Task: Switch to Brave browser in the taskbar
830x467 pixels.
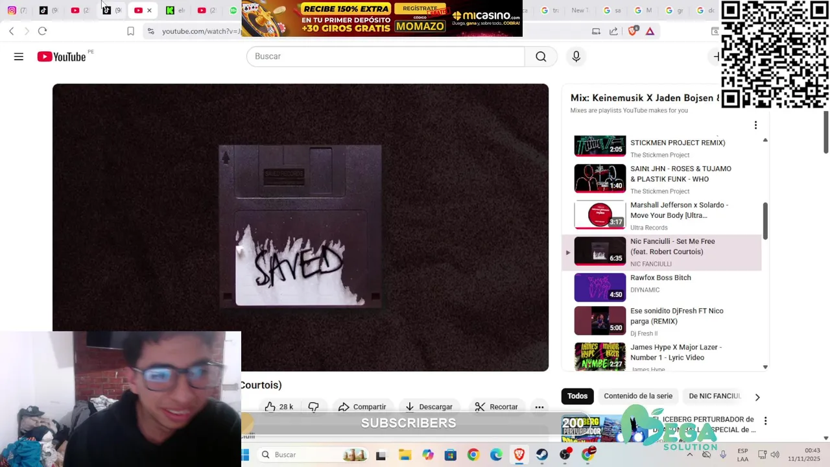Action: [519, 455]
